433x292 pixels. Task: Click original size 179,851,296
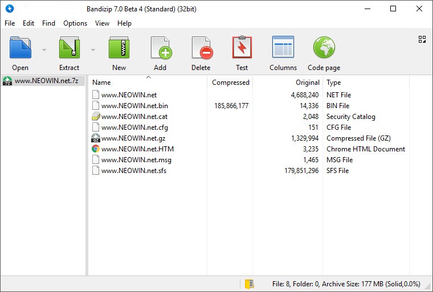coord(301,171)
